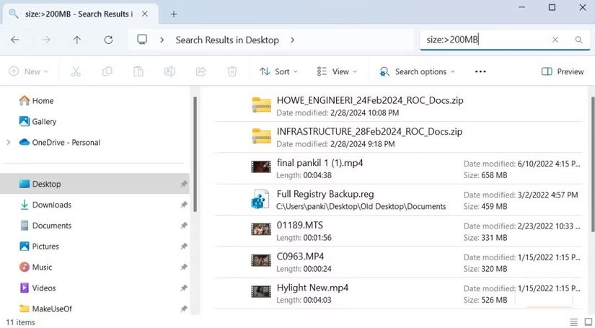Open the Sort dropdown

pos(278,71)
